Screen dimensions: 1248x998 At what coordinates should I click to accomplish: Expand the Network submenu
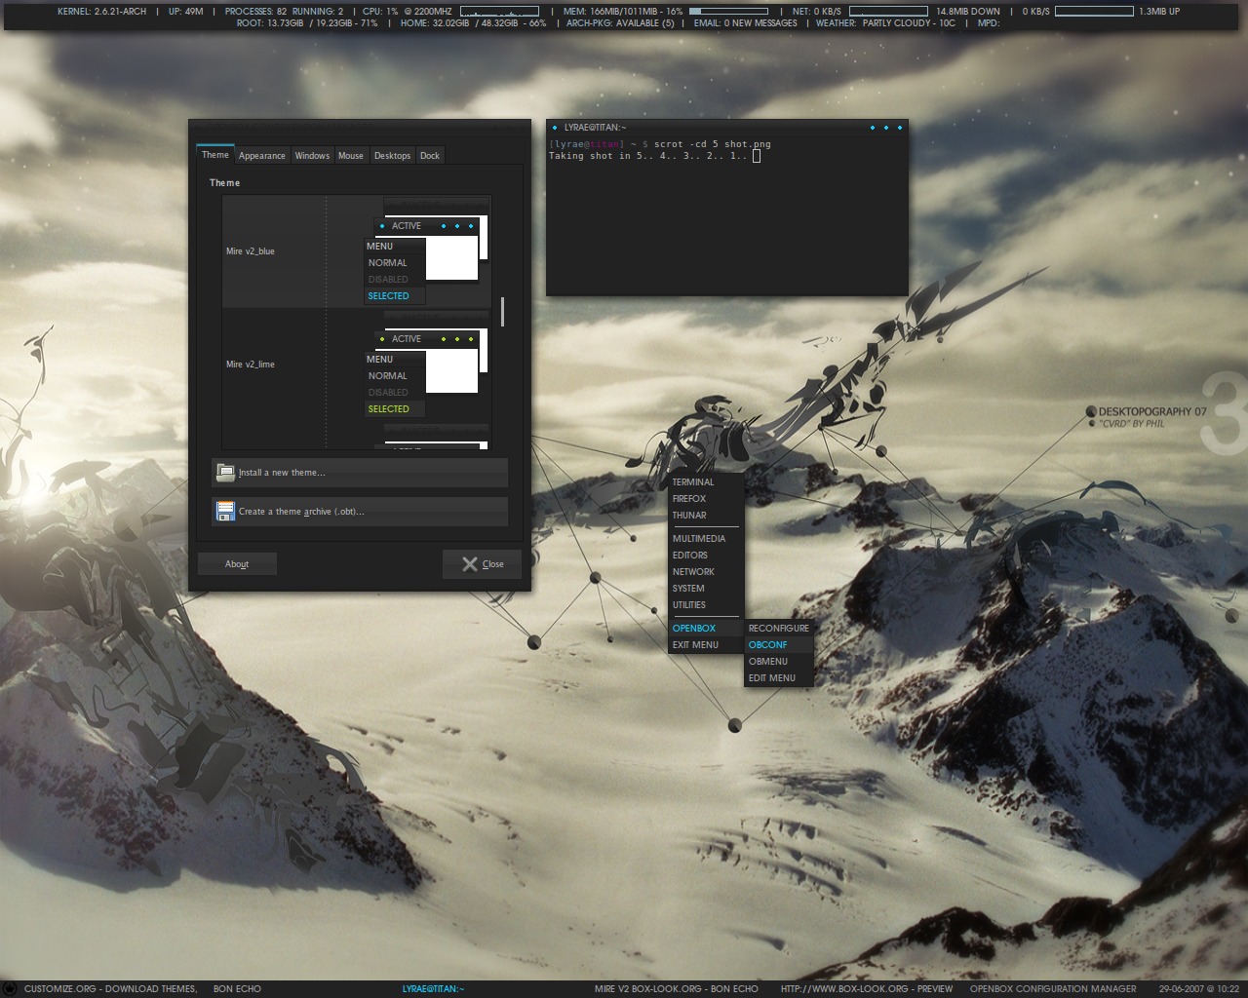(x=706, y=571)
